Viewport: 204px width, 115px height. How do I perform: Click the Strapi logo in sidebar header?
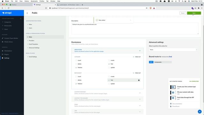pos(7,13)
